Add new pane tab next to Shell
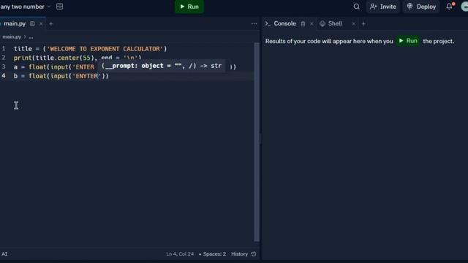The height and width of the screenshot is (263, 468). tap(363, 23)
